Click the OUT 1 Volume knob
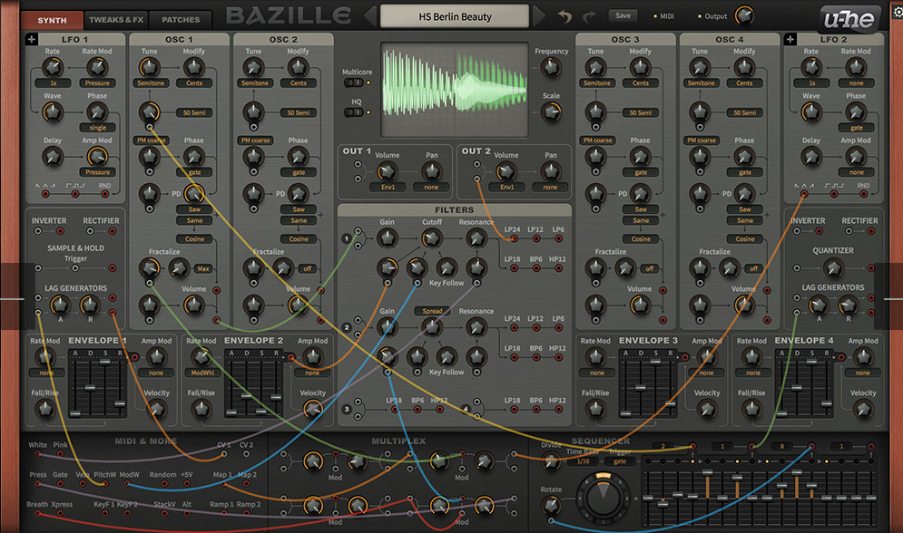Viewport: 903px width, 533px height. (387, 170)
